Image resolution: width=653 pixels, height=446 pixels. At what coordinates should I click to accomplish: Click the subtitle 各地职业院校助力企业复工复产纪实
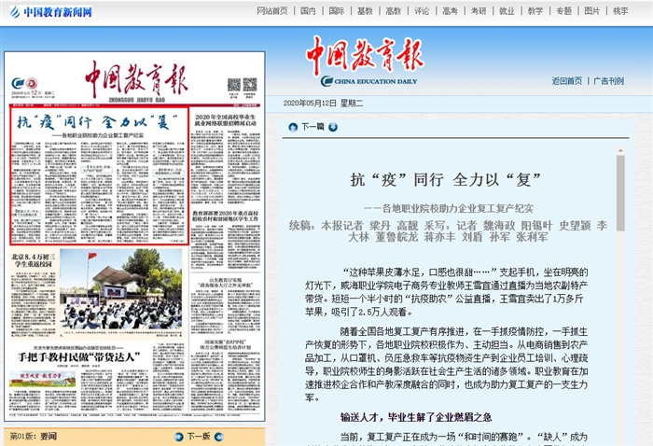(x=449, y=208)
